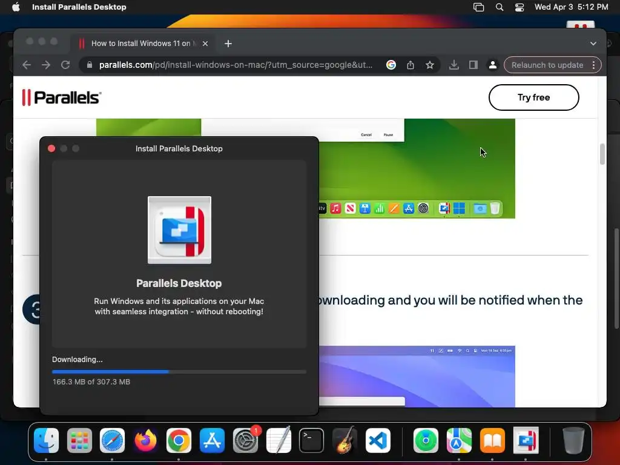Open Chrome three-dot menu
The height and width of the screenshot is (465, 620).
593,65
